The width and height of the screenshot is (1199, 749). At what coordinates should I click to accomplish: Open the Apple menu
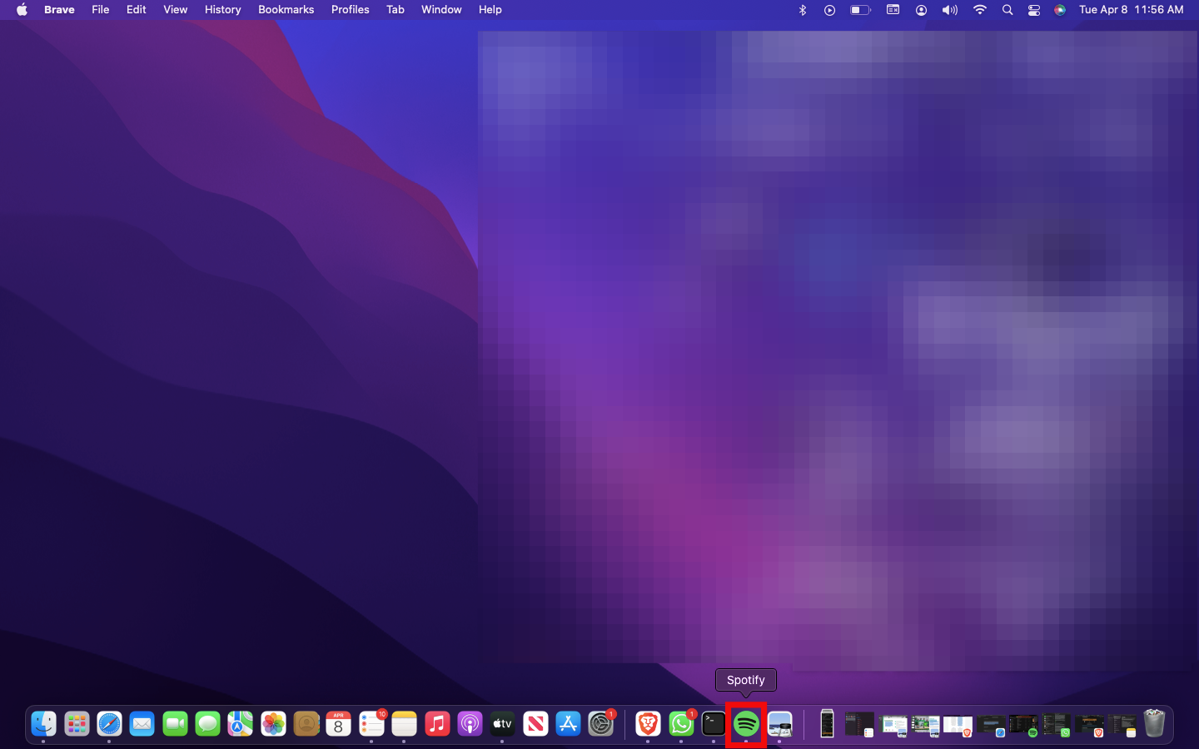click(22, 10)
